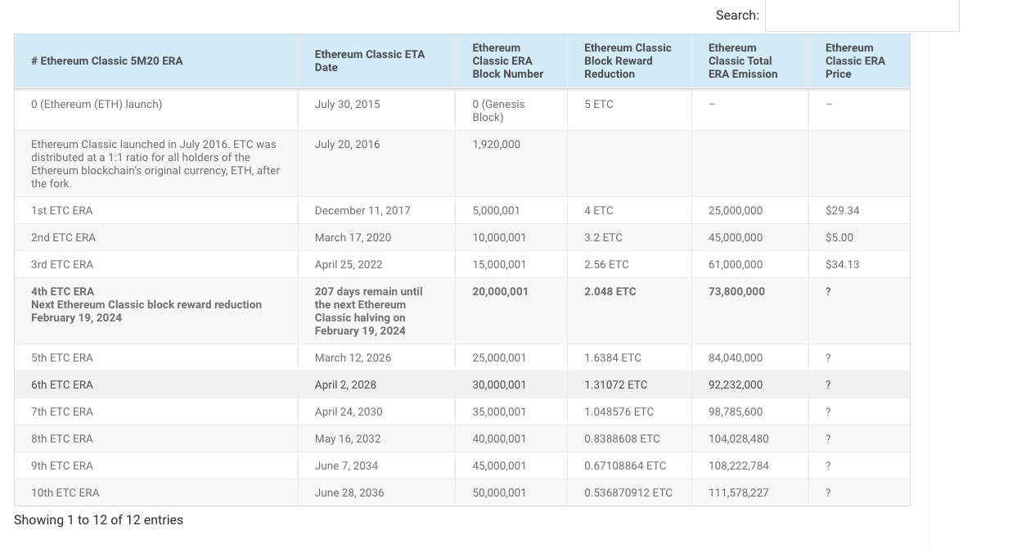Select the '2.048 ETC' reward cell
The image size is (1026, 548).
[x=629, y=311]
